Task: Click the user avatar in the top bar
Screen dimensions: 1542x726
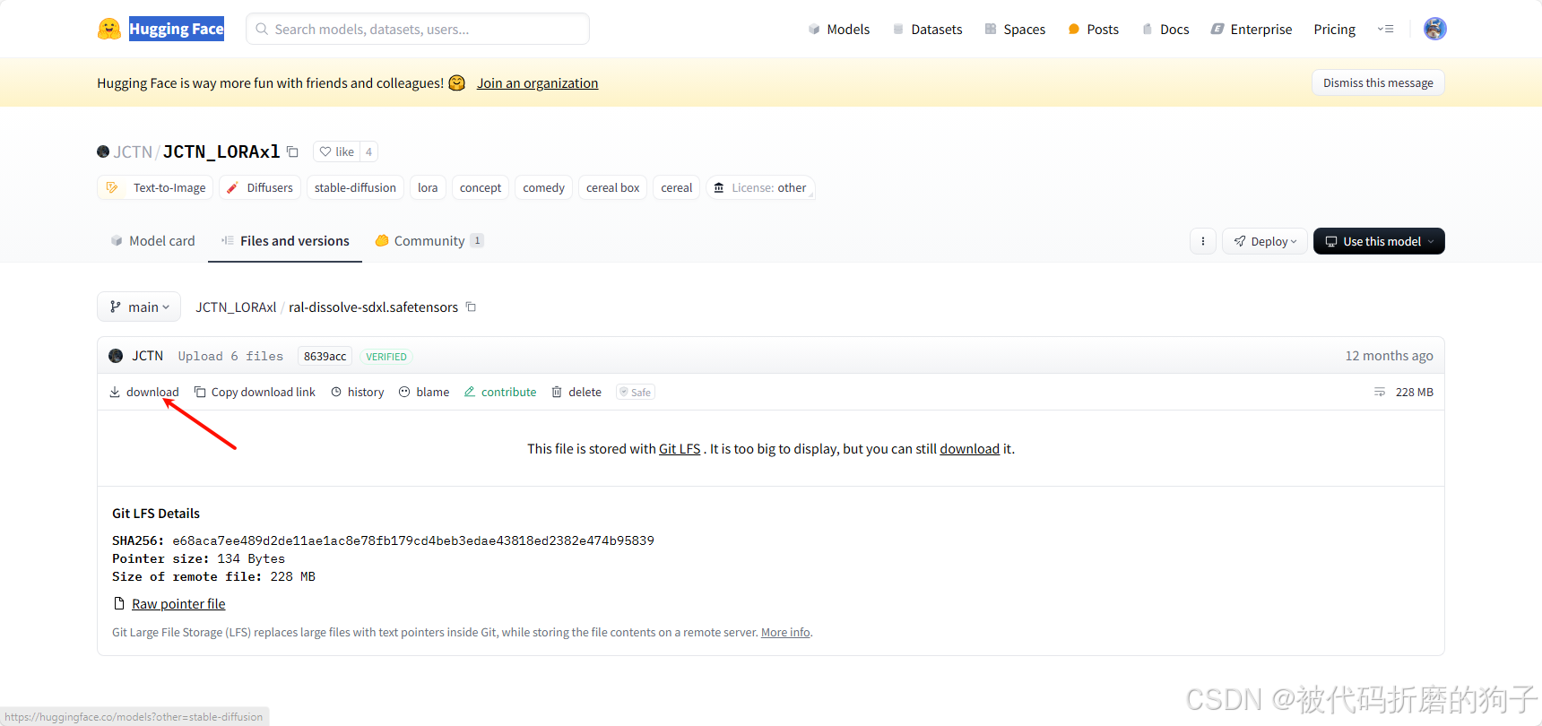Action: [1434, 29]
